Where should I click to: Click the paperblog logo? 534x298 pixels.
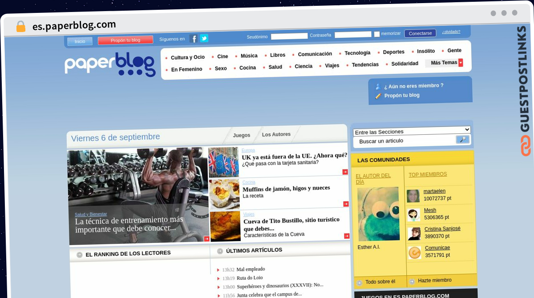(110, 64)
